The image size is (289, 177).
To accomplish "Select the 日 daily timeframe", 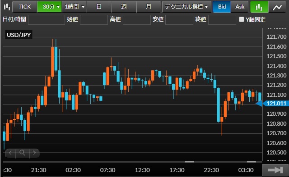I will pyautogui.click(x=99, y=7).
